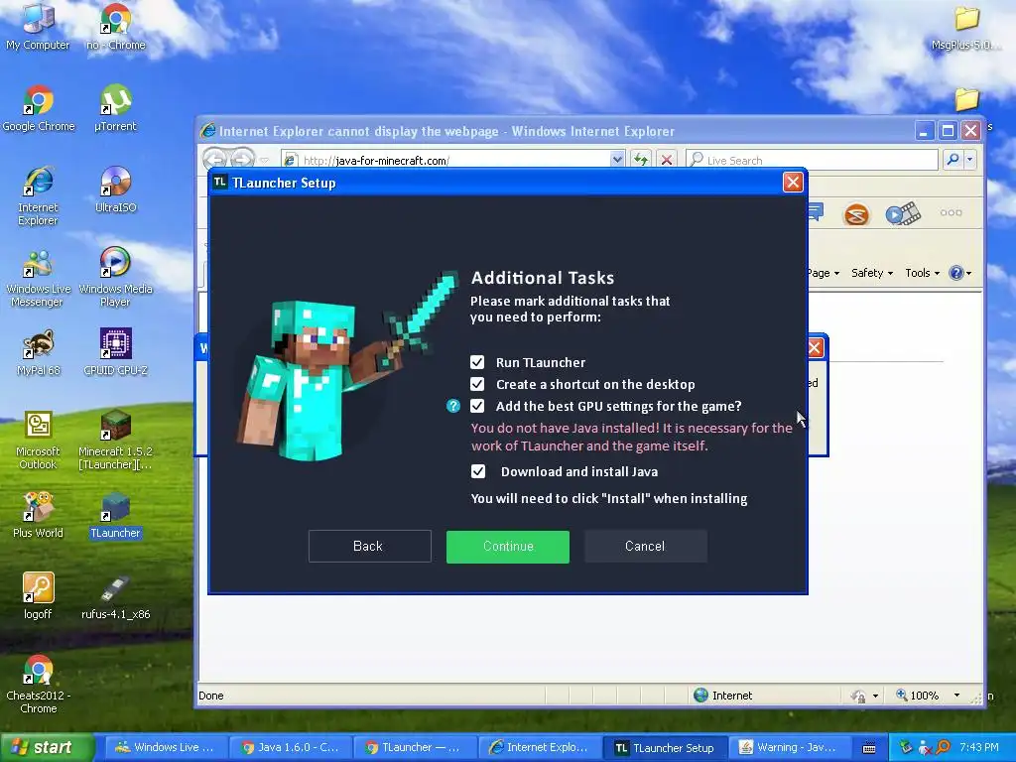The height and width of the screenshot is (762, 1016).
Task: Click the IE Refresh button
Action: [x=641, y=160]
